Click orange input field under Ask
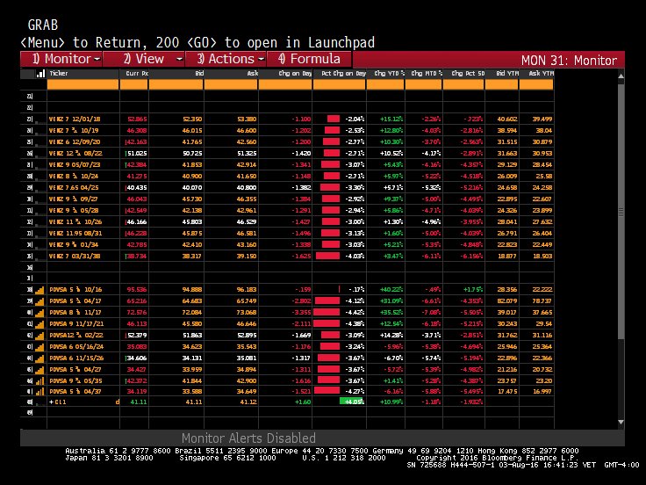This screenshot has height=485, width=646. tap(231, 84)
